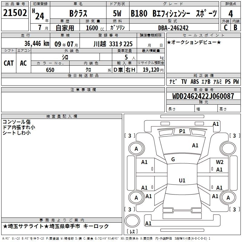Select アルミ in genuine equipment
Screen dimensions: 242x242
click(x=217, y=81)
